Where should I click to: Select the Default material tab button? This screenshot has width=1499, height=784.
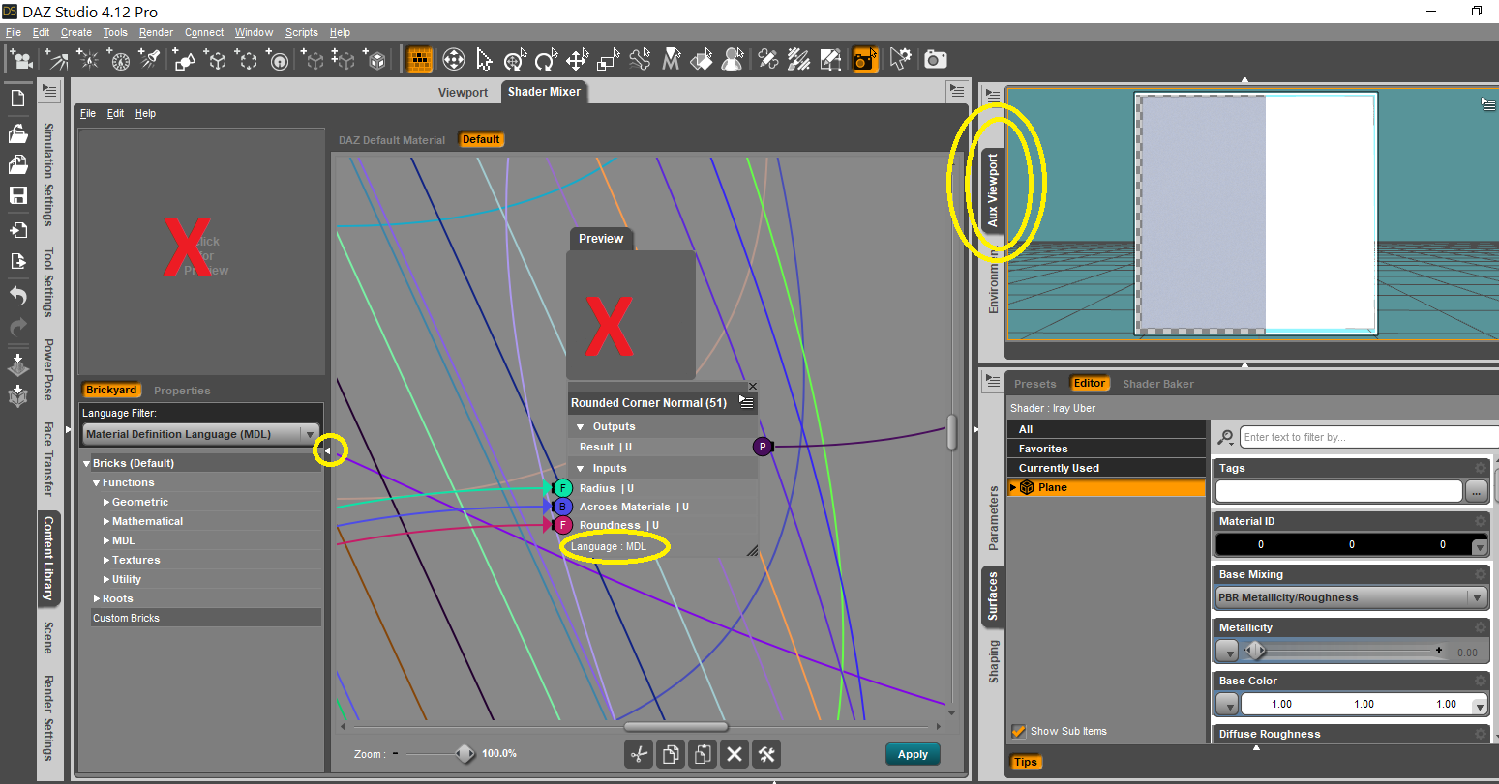click(x=481, y=139)
